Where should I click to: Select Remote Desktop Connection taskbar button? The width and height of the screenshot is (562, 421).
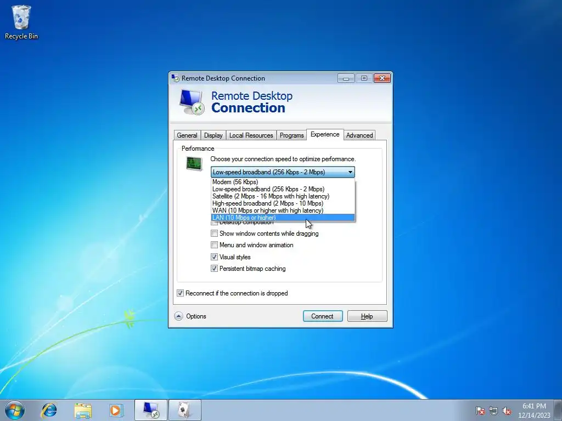pos(151,410)
